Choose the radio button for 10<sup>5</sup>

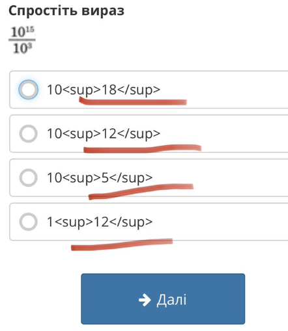tap(28, 178)
